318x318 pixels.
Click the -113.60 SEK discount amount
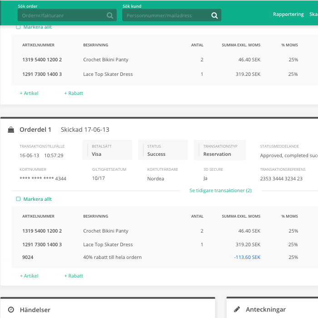[247, 257]
